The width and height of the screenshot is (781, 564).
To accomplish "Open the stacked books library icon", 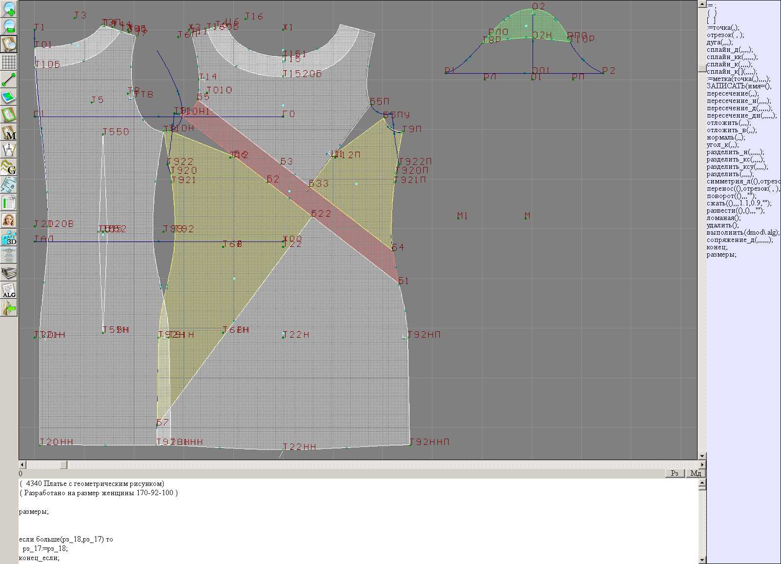I will 9,273.
